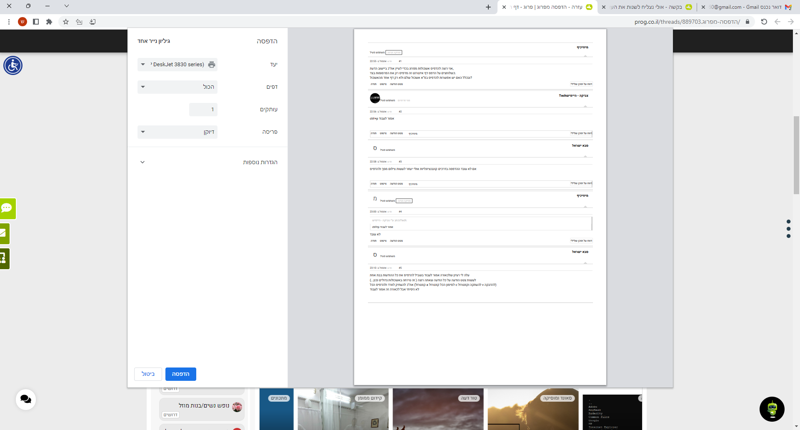
Task: Close the 'בקשה - אולי נצליח' tab
Action: click(604, 7)
